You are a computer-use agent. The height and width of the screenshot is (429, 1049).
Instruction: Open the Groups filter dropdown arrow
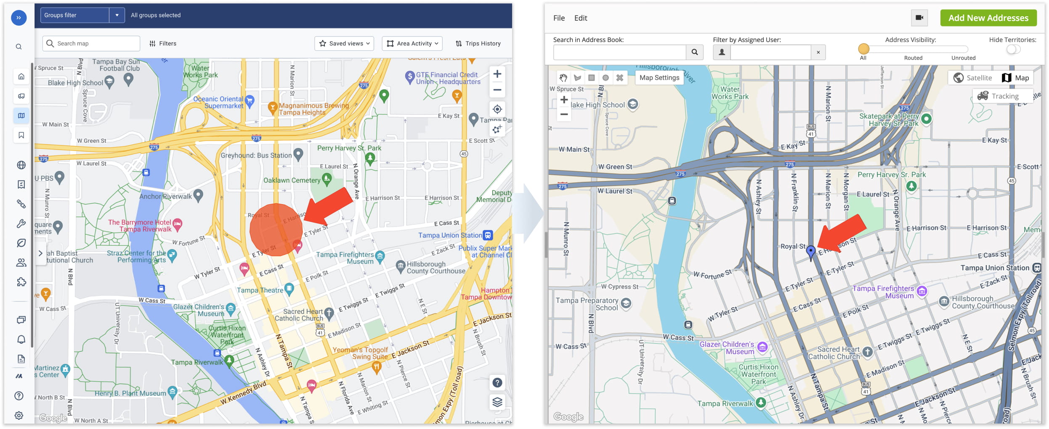(117, 15)
